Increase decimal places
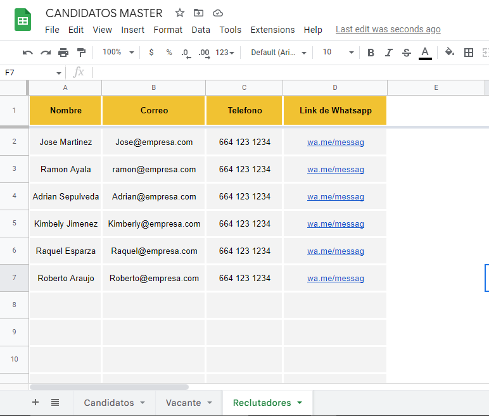This screenshot has height=416, width=489. (x=204, y=53)
